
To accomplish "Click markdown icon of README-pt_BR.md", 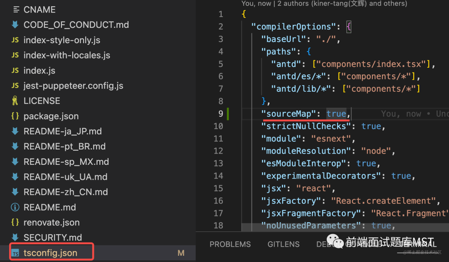I will click(x=15, y=146).
